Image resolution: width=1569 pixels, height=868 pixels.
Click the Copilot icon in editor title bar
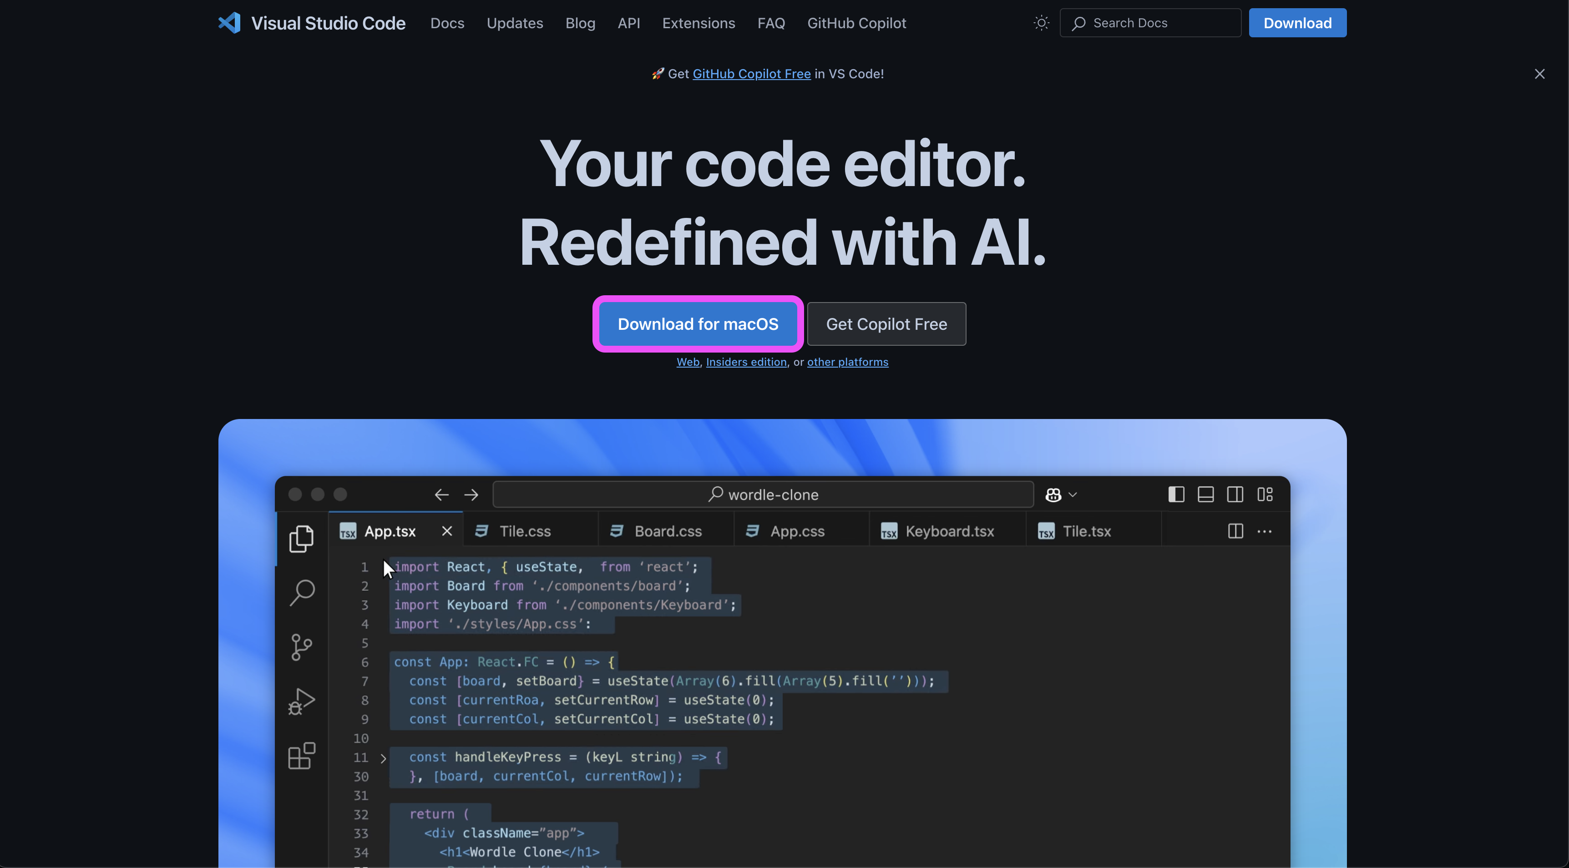point(1053,495)
